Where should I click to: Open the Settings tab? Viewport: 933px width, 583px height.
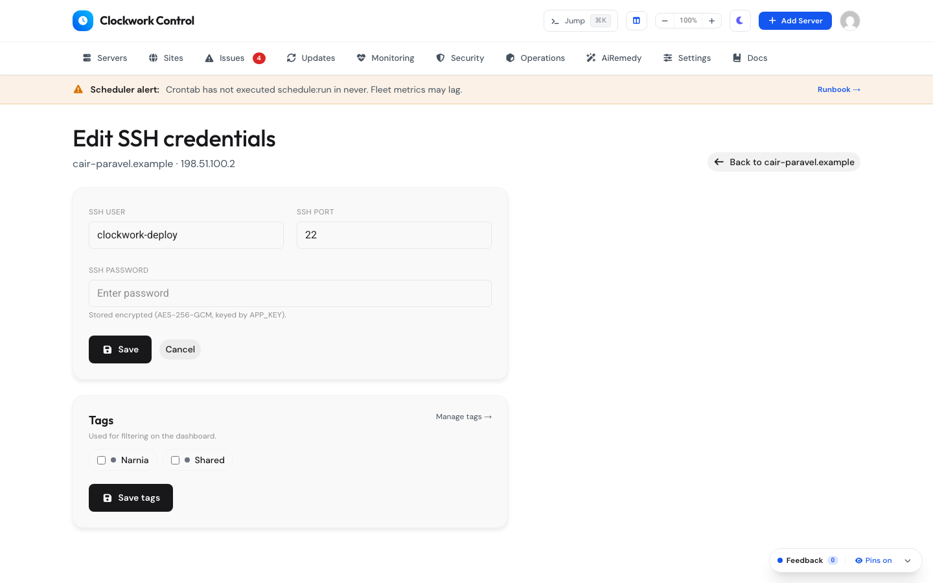tap(687, 58)
